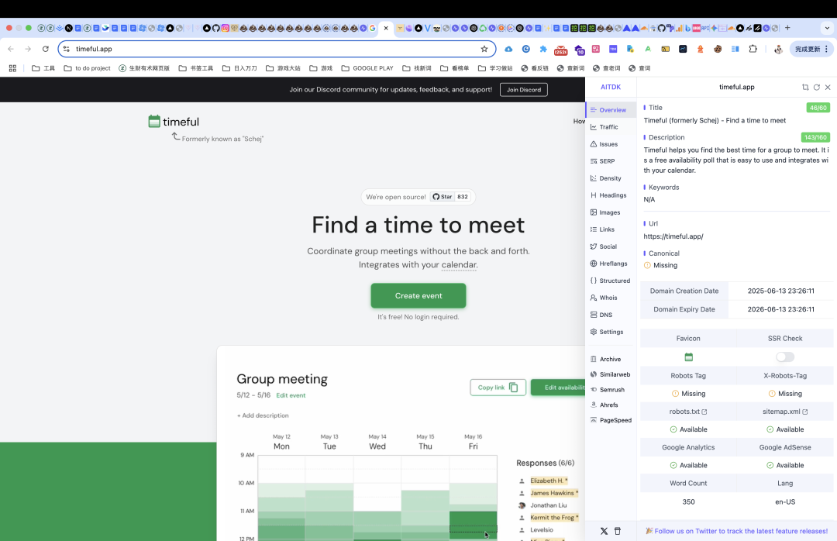Select respondent Jonathan Liu in Responses
Screen dimensions: 837x541
tap(548, 505)
